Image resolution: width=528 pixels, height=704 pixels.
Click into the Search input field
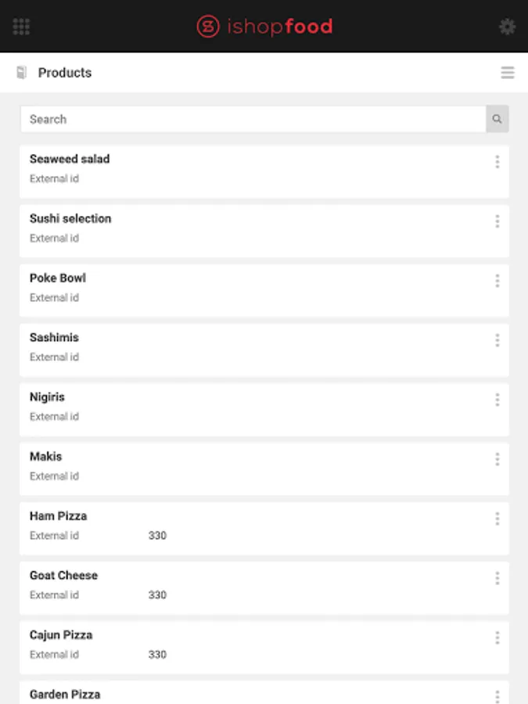coord(253,119)
